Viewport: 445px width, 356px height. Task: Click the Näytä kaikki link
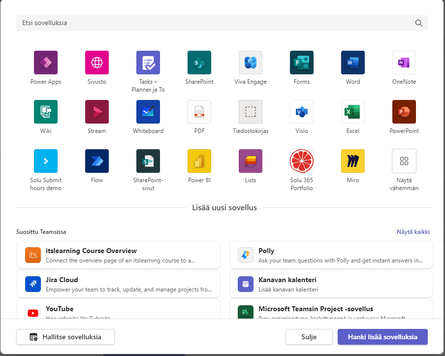point(413,232)
